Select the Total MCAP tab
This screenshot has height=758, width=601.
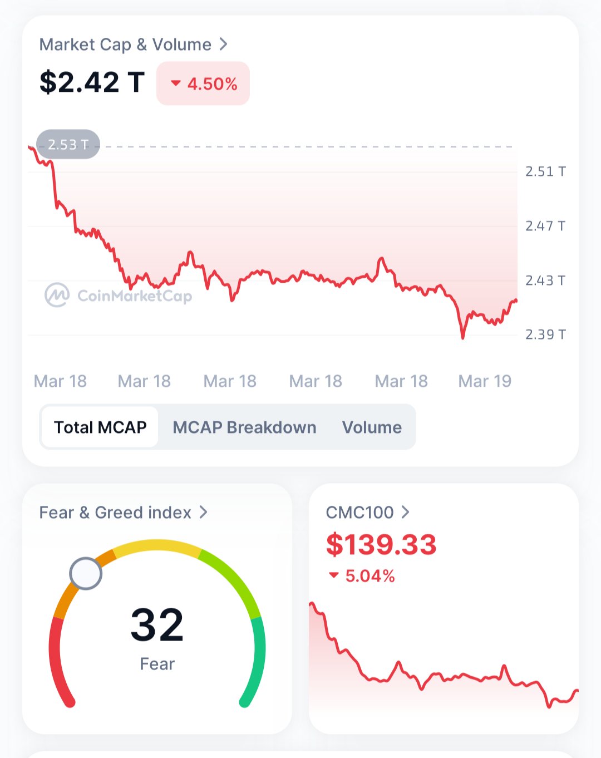(100, 427)
